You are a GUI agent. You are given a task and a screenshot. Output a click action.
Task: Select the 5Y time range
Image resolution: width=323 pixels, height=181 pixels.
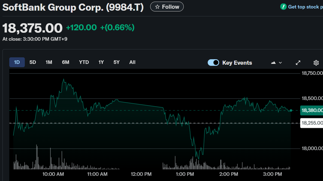[117, 62]
